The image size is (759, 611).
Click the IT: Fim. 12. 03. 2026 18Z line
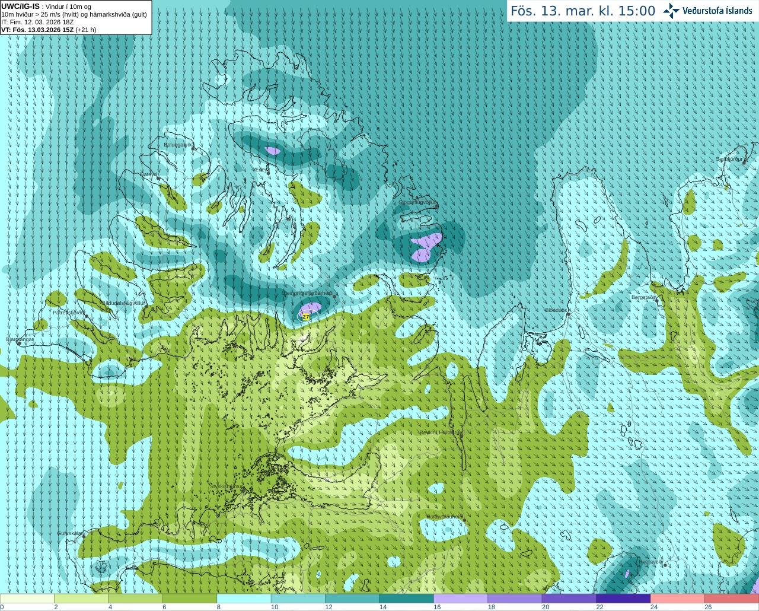pos(37,22)
